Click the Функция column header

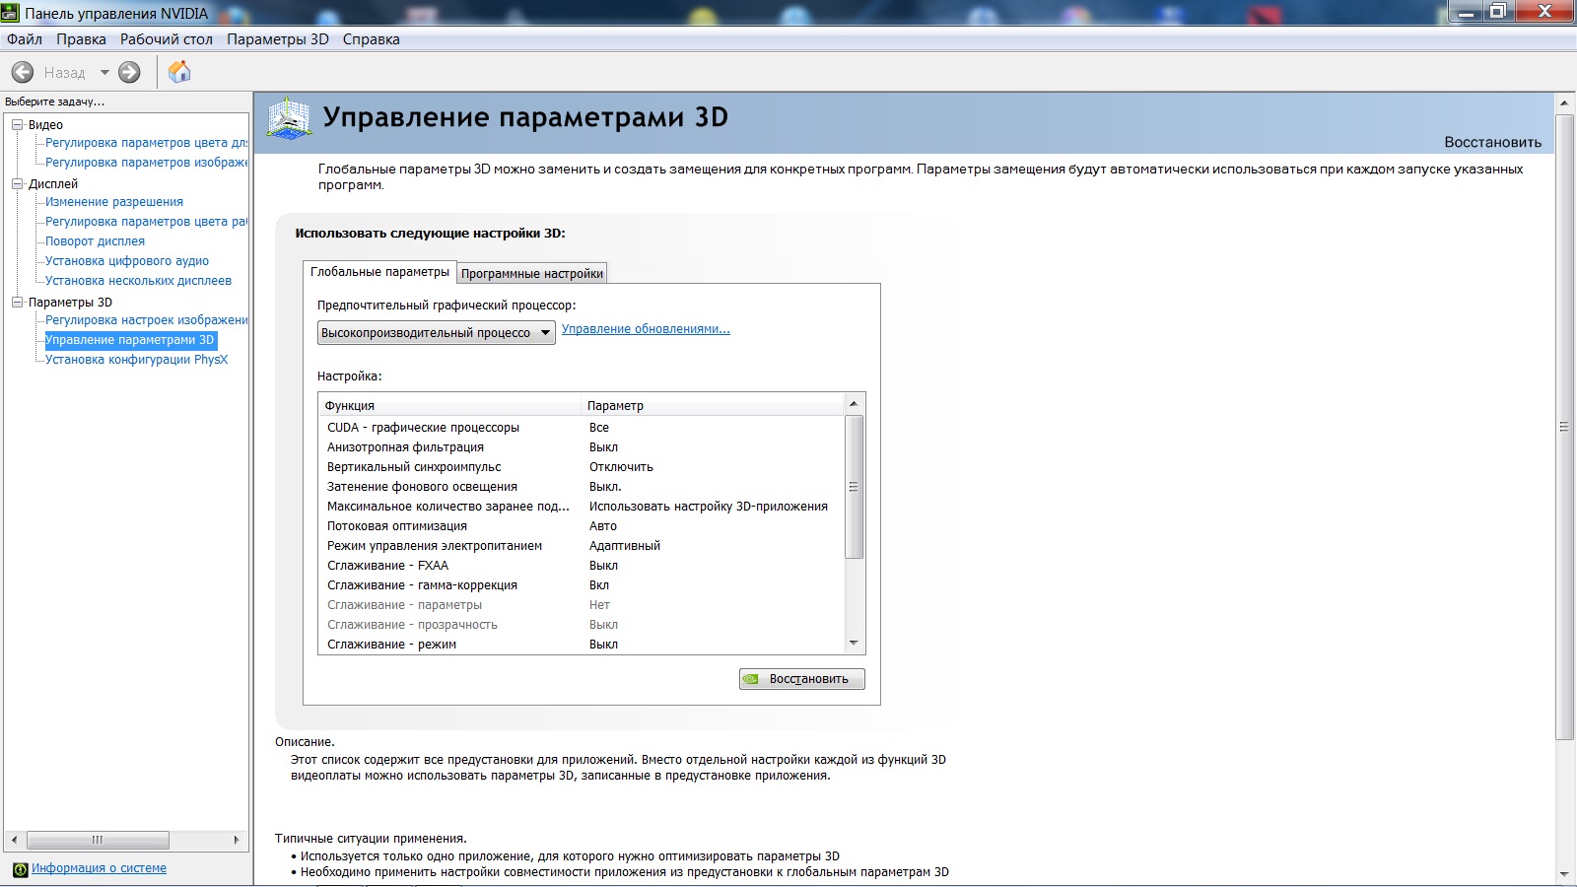[450, 405]
